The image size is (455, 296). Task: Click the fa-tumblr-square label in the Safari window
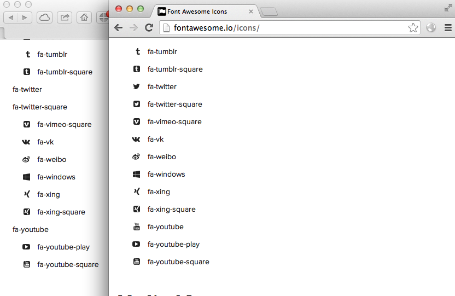(x=65, y=72)
